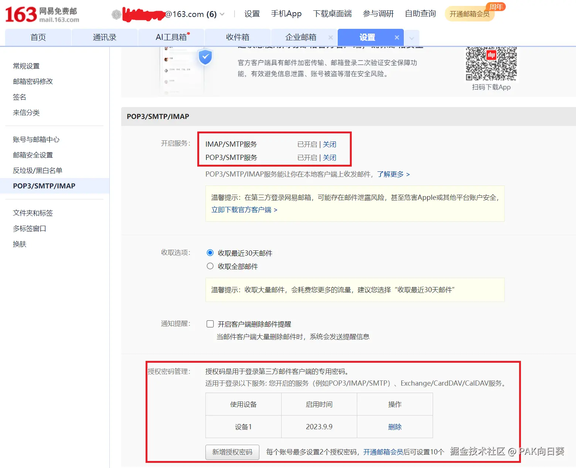Viewport: 576px width, 468px height.
Task: Click the 新增授权密码 button
Action: pyautogui.click(x=232, y=452)
